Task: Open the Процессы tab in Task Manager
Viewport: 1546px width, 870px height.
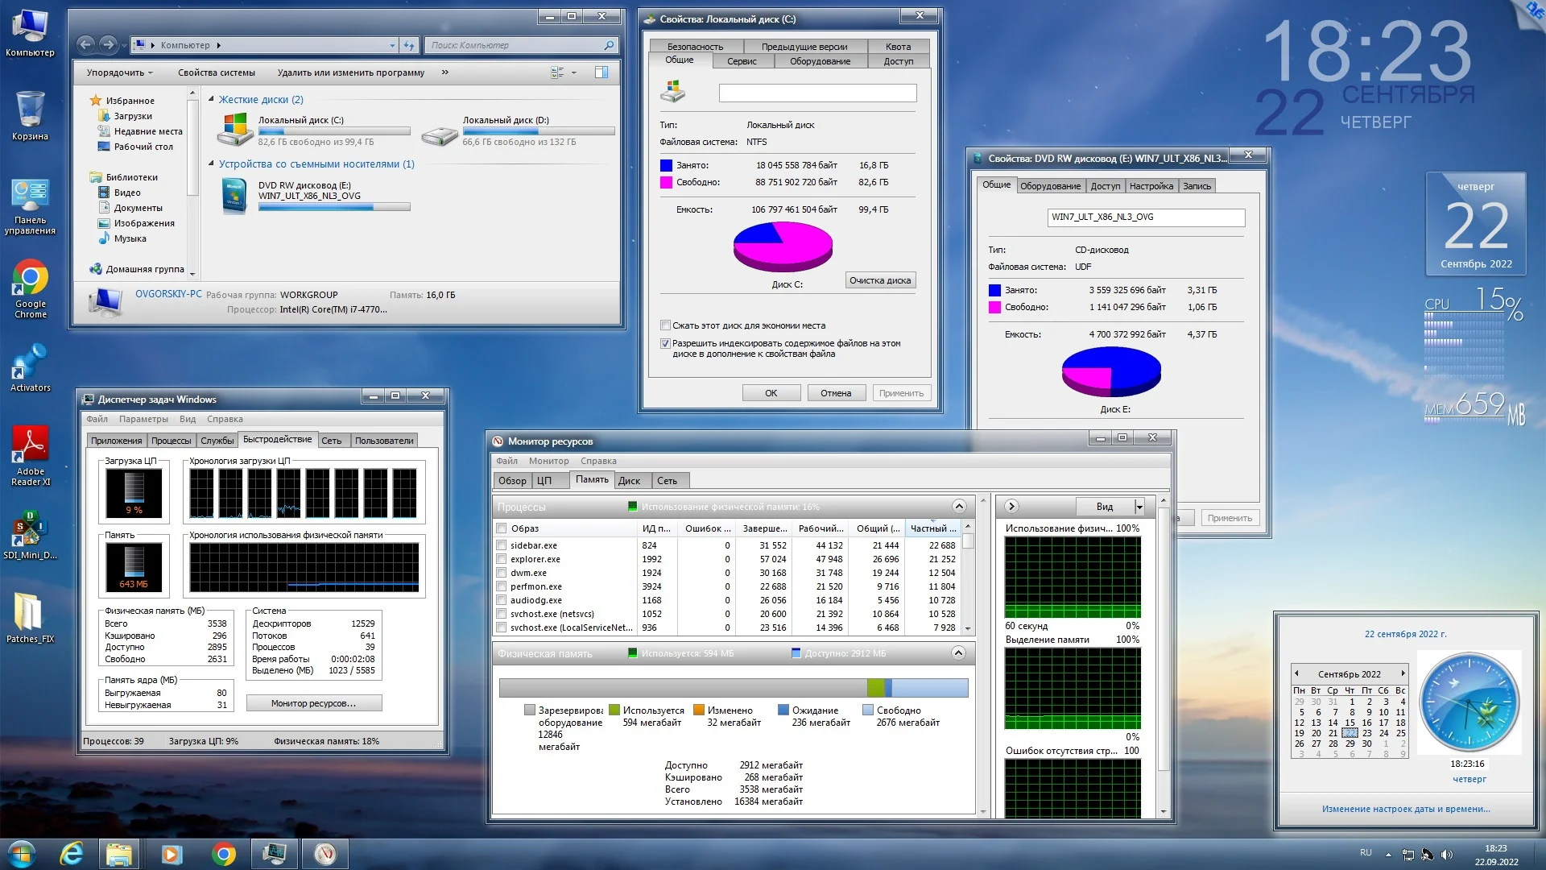Action: click(x=171, y=441)
